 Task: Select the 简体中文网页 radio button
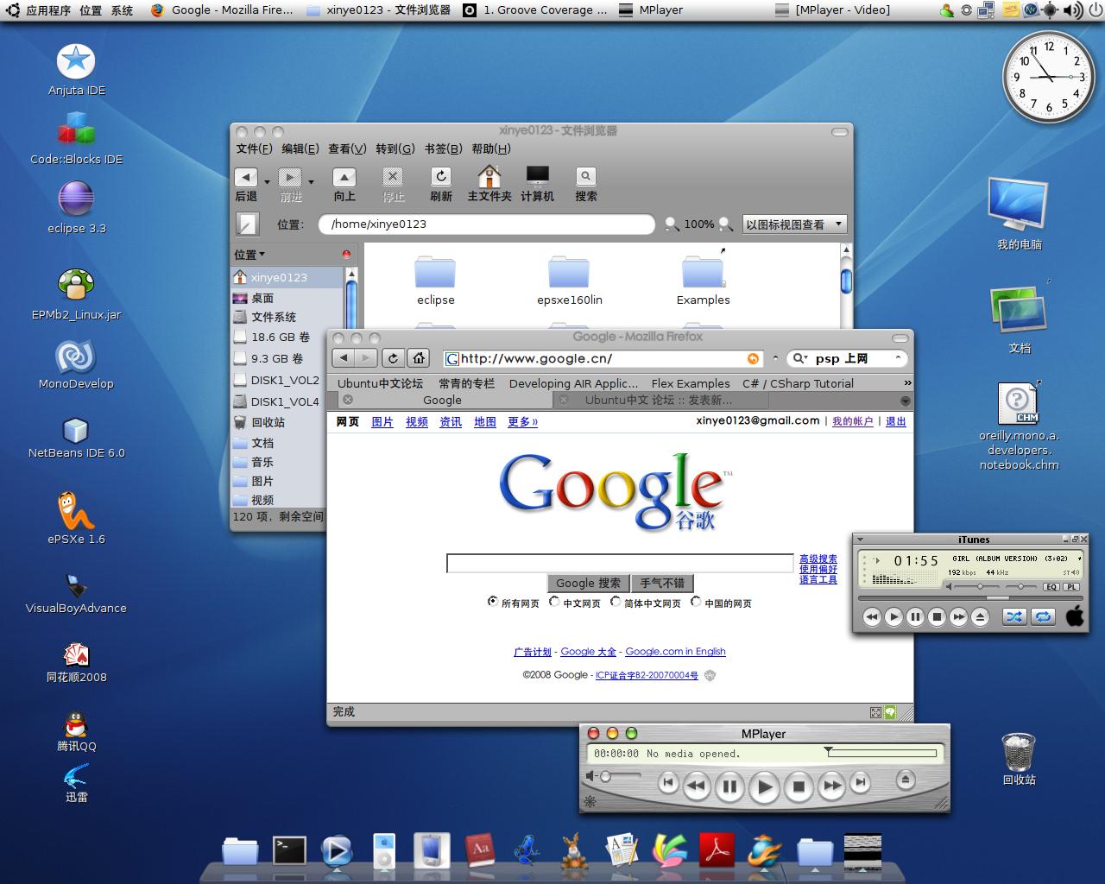[x=616, y=601]
